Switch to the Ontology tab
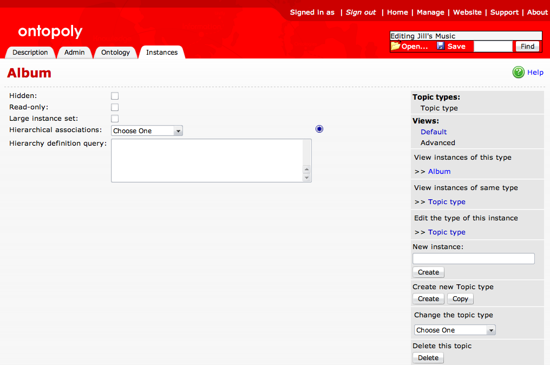 (x=115, y=52)
